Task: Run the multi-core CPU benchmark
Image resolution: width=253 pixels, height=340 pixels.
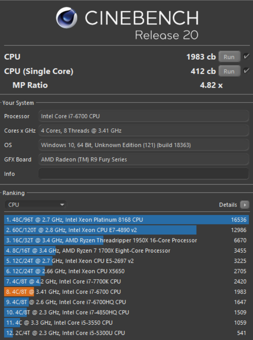Action: [229, 57]
